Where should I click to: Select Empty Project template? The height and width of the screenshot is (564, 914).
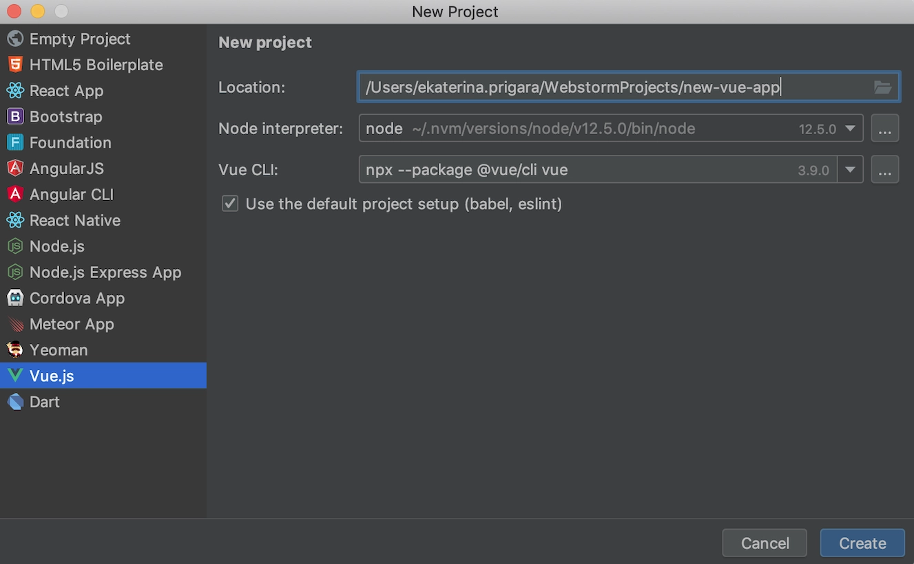pos(103,39)
